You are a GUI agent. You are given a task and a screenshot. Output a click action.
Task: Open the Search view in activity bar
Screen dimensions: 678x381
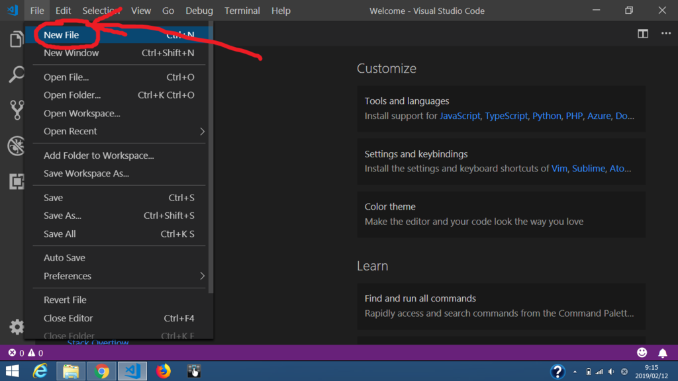point(17,74)
